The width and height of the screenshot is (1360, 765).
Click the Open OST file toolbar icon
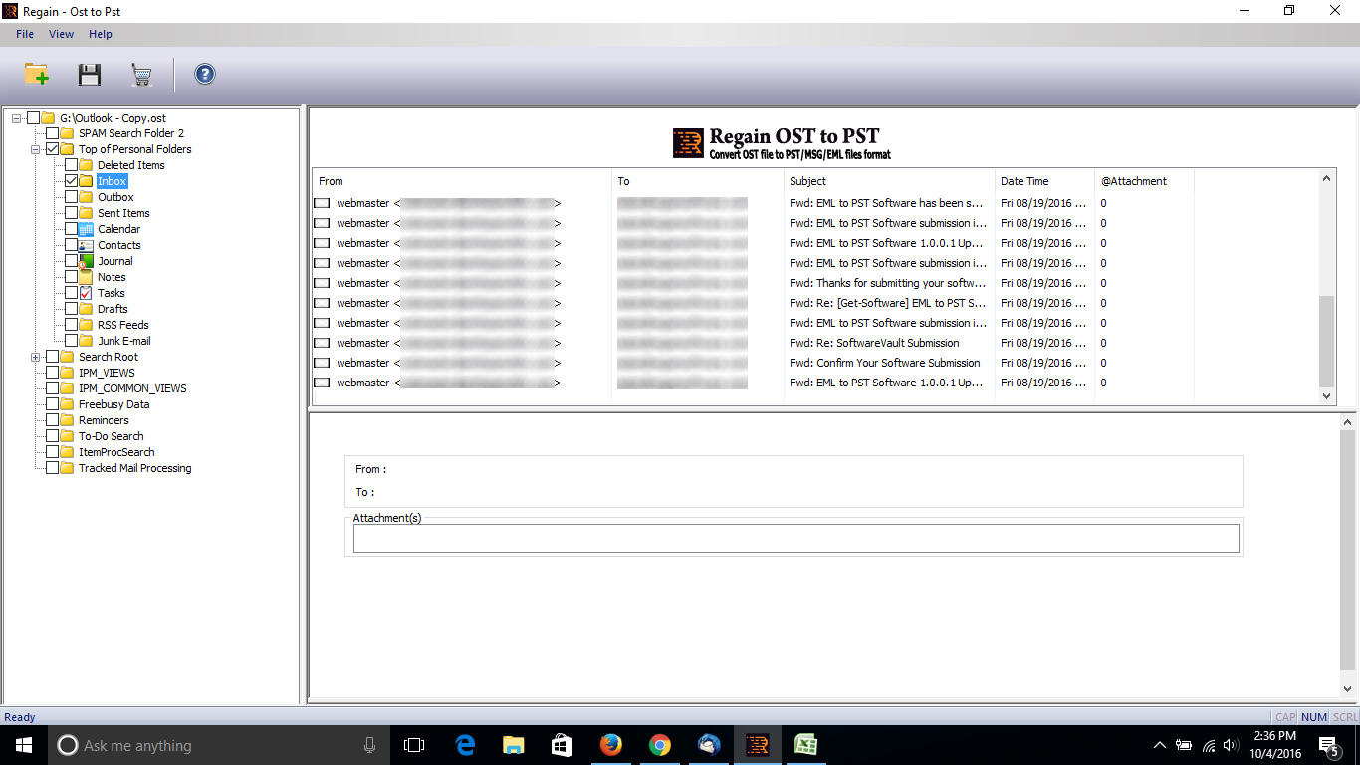37,74
